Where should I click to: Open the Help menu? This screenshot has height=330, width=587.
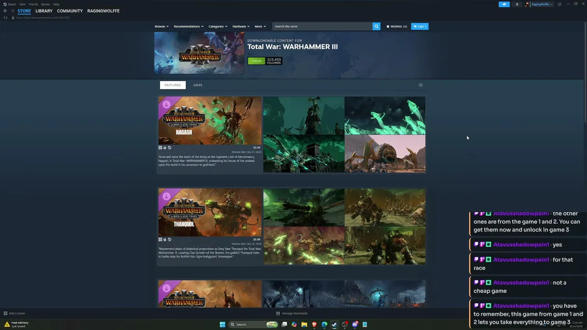click(56, 4)
